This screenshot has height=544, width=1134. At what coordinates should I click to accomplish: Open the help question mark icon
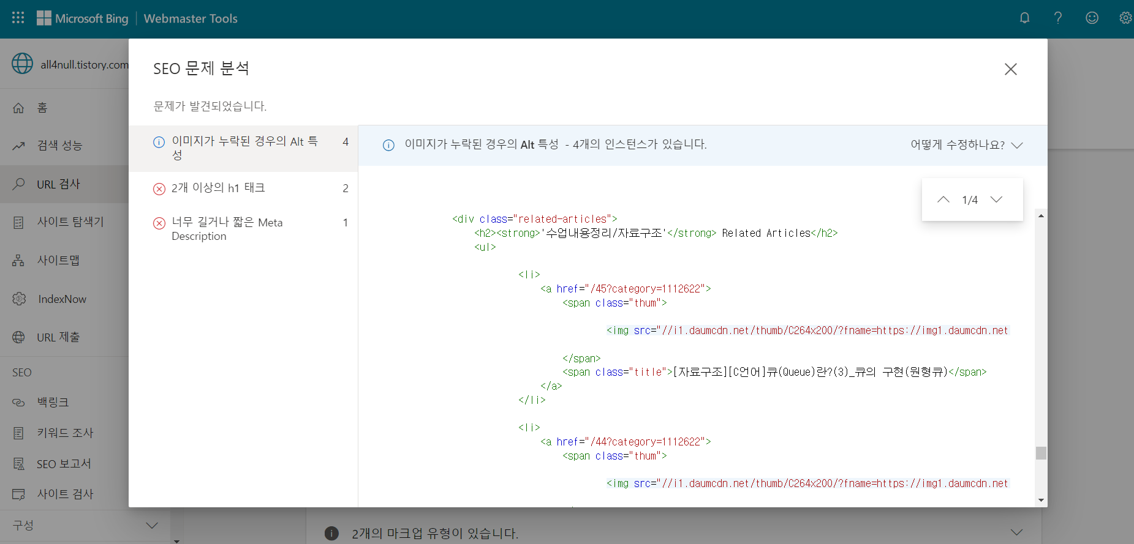1058,18
